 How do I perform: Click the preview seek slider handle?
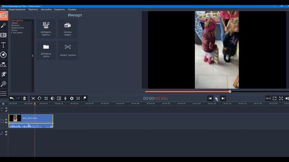230,91
